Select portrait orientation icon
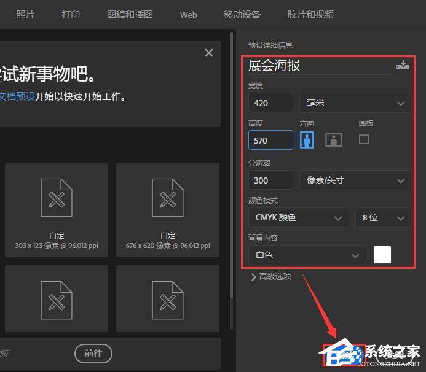426x372 pixels. click(307, 139)
